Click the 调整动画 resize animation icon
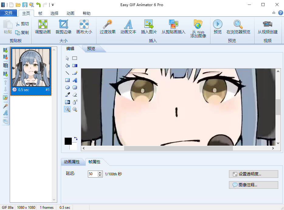Viewport: 284px width, 210px height. 43,27
